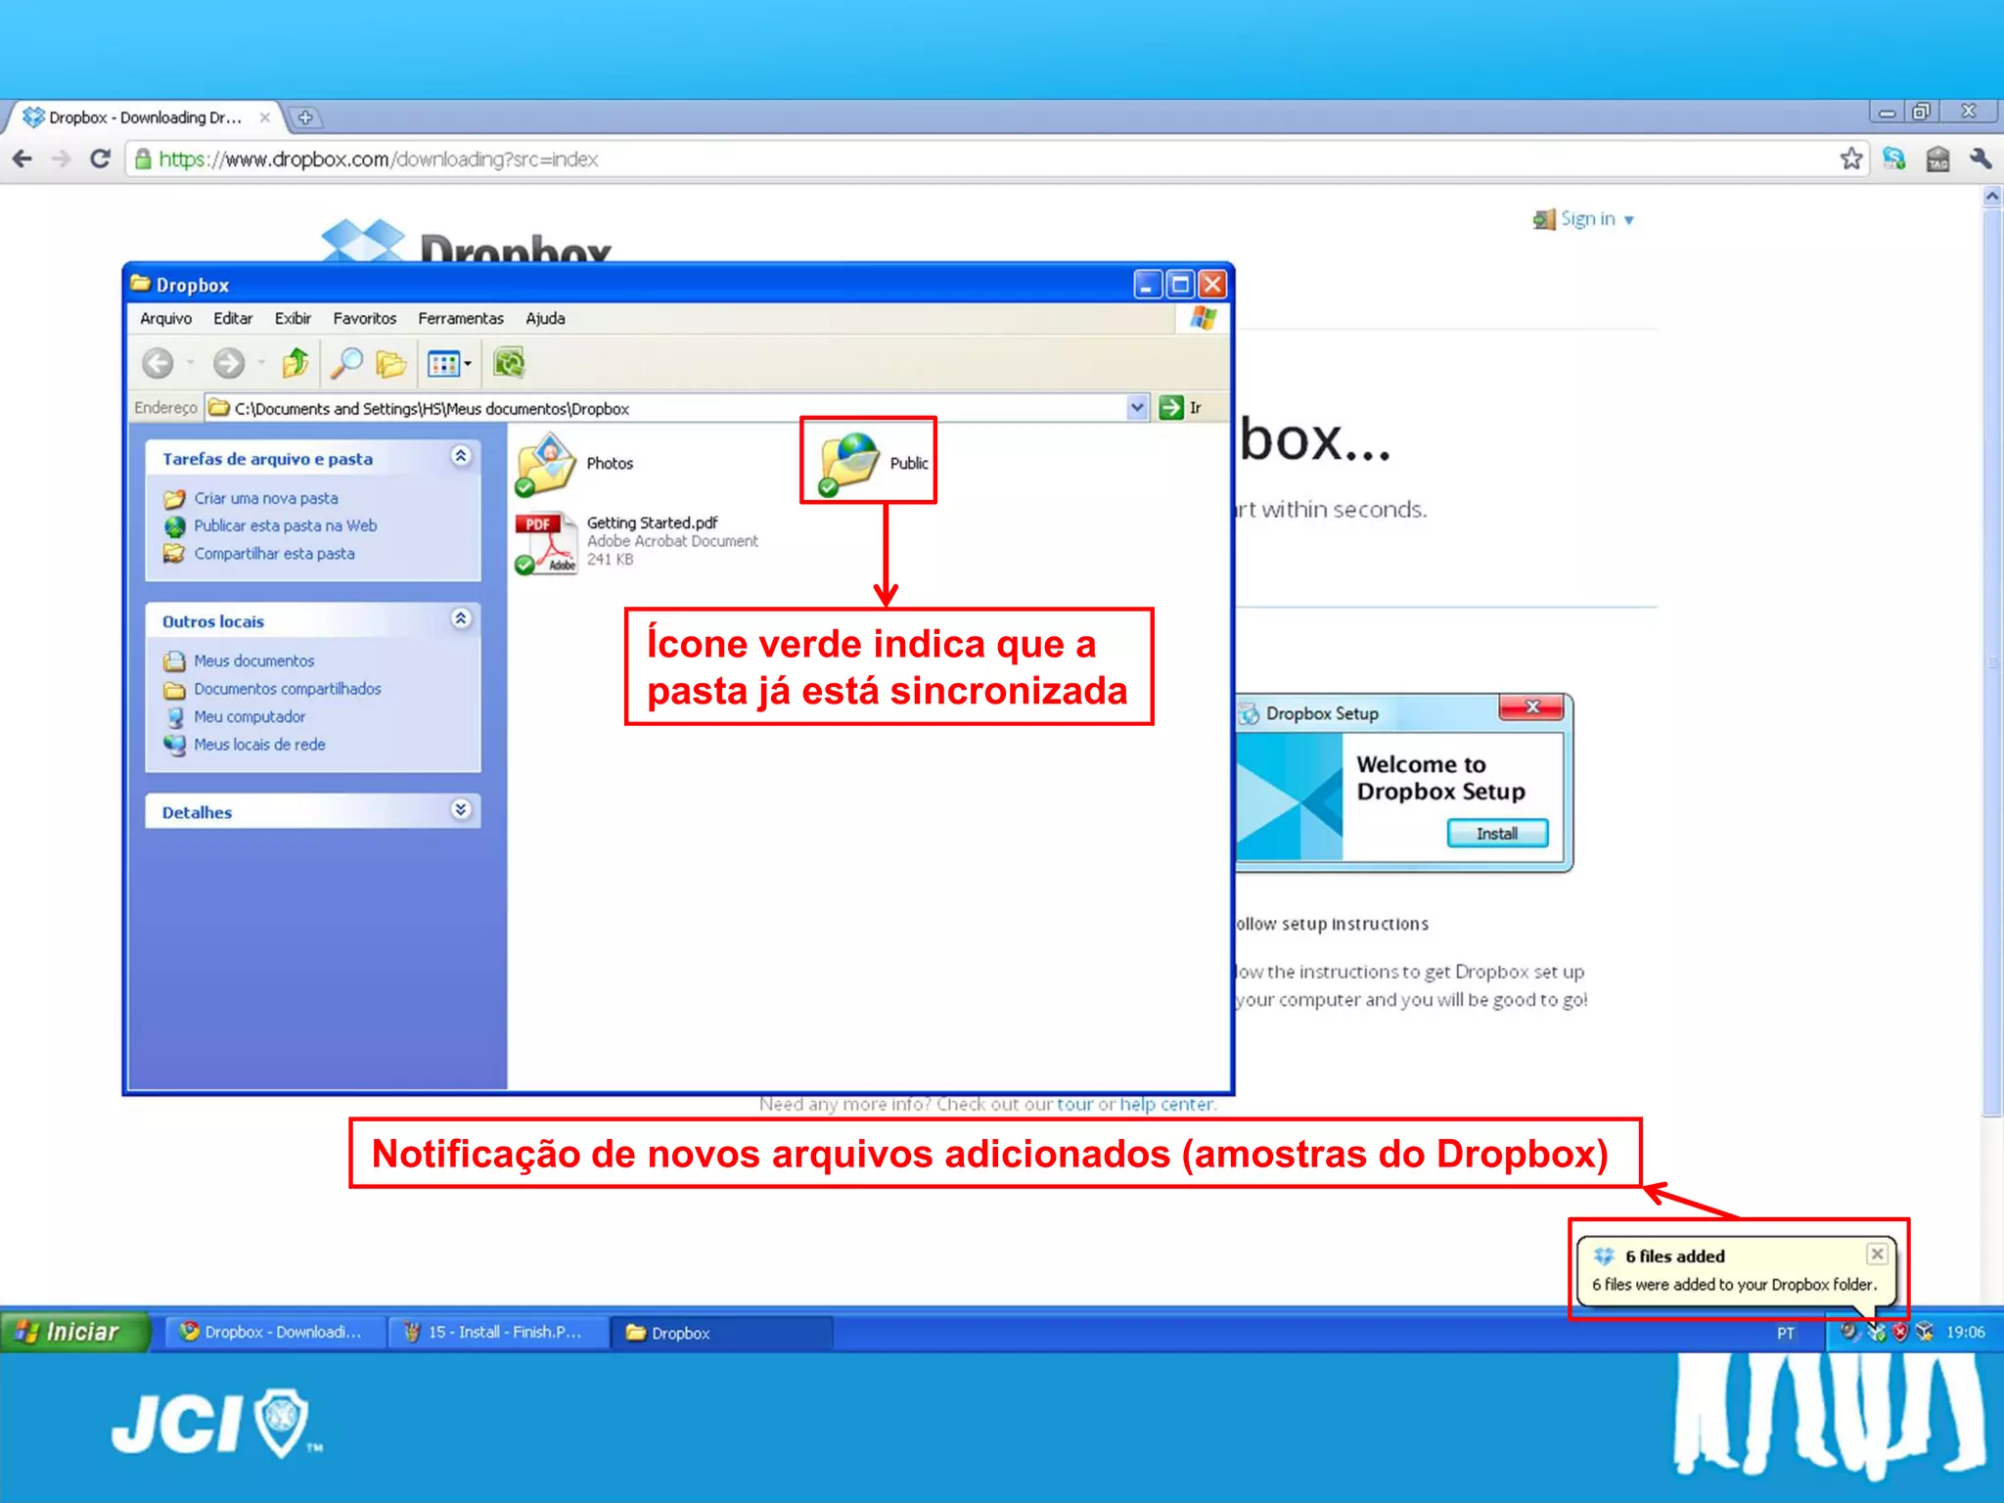Open the tour link

pyautogui.click(x=1074, y=1105)
